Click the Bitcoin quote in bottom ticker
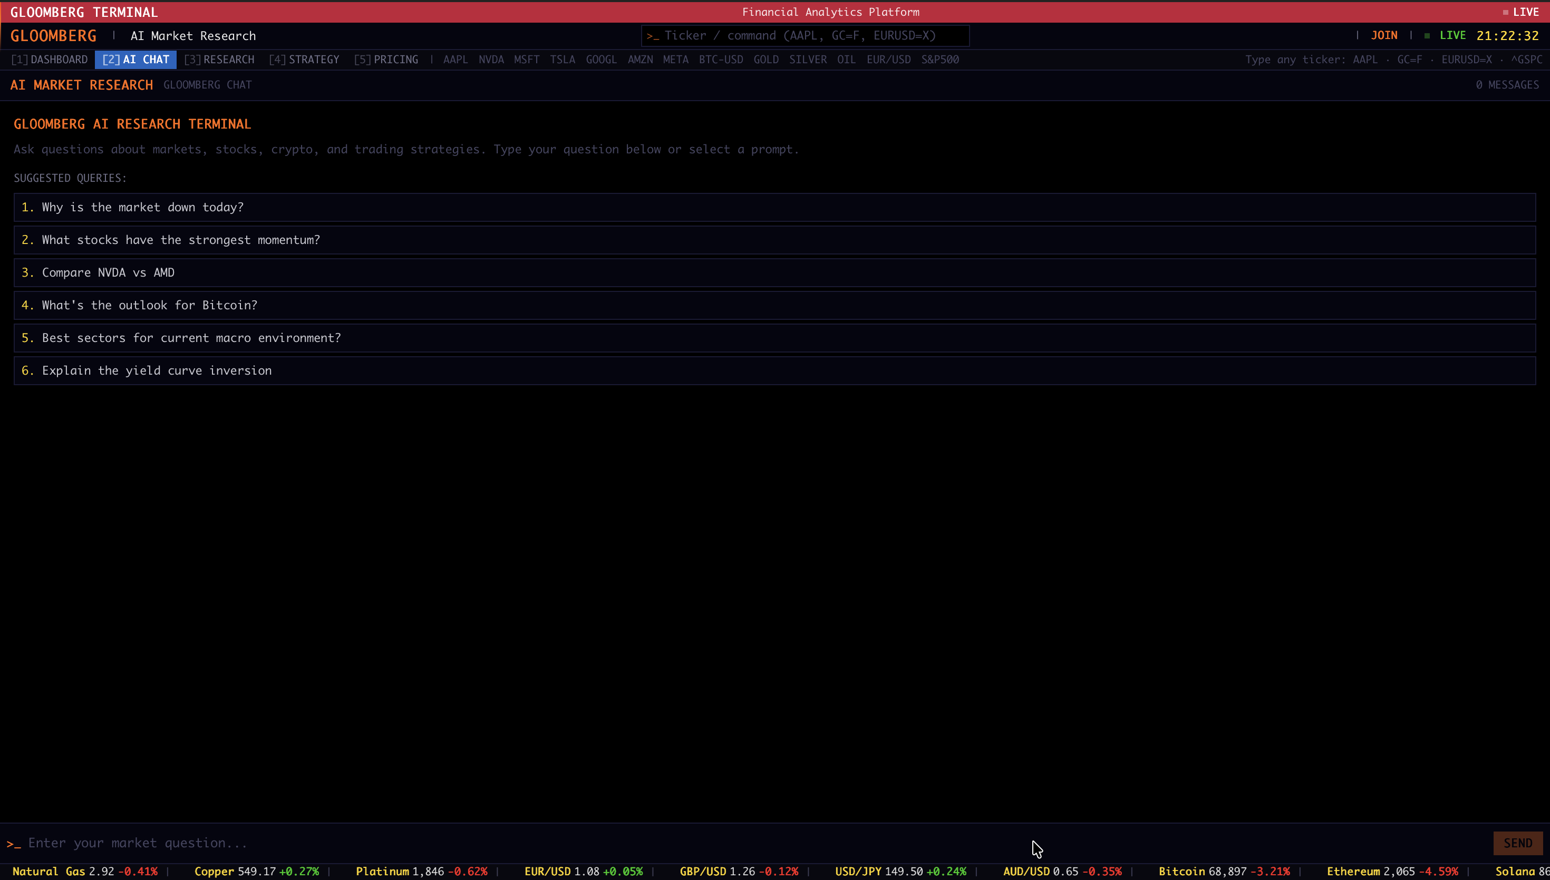1550x880 pixels. click(1224, 871)
